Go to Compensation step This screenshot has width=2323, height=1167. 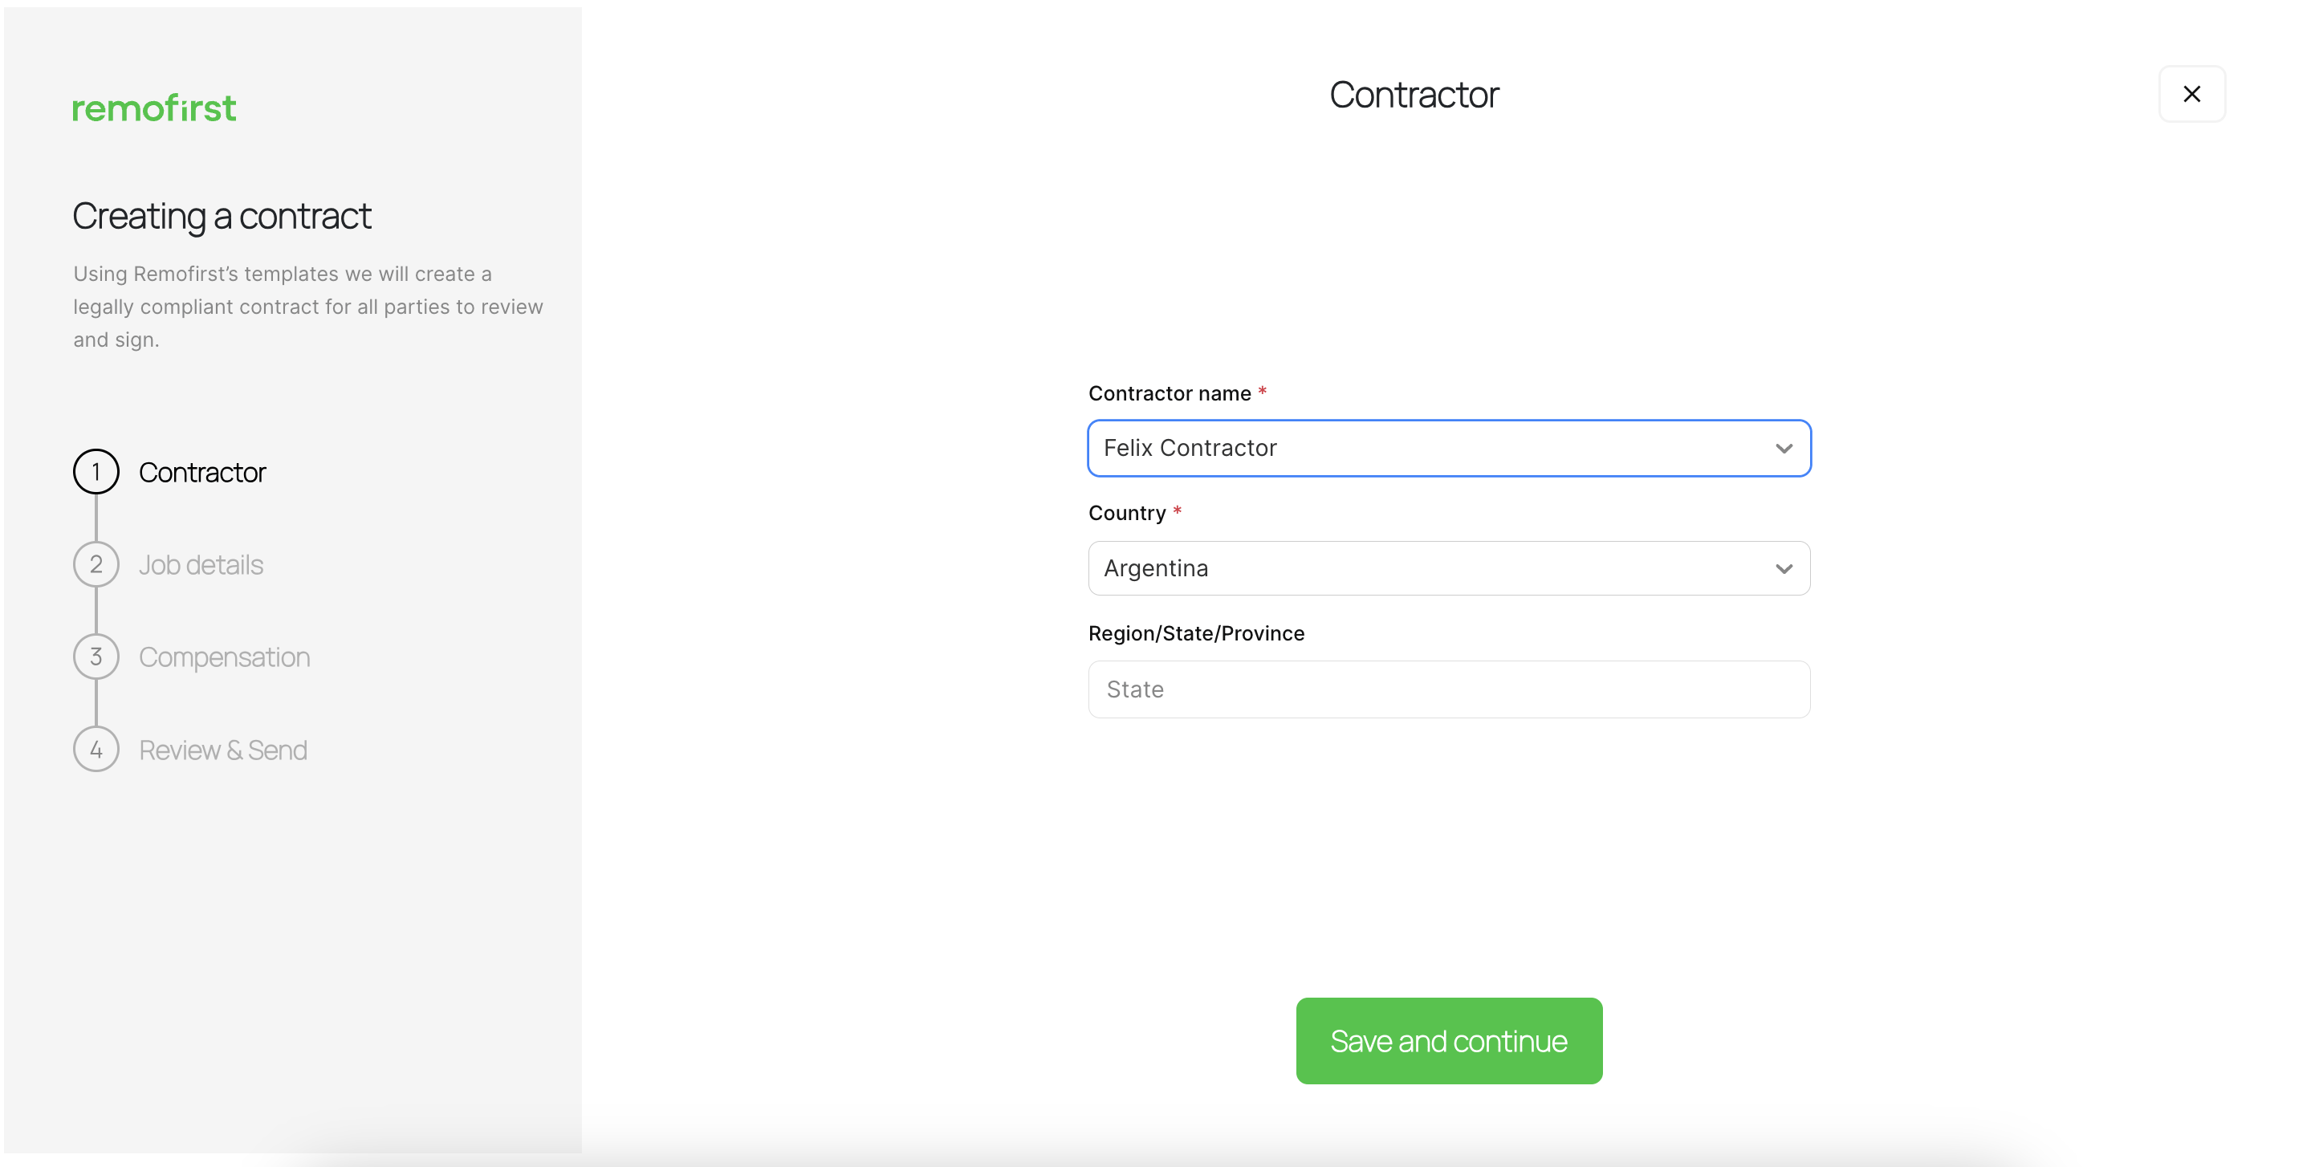(x=224, y=657)
